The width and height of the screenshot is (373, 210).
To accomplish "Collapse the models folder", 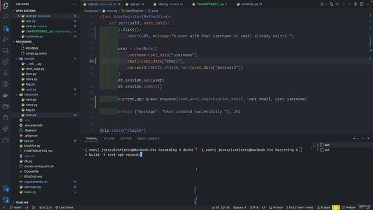I will 29,58.
